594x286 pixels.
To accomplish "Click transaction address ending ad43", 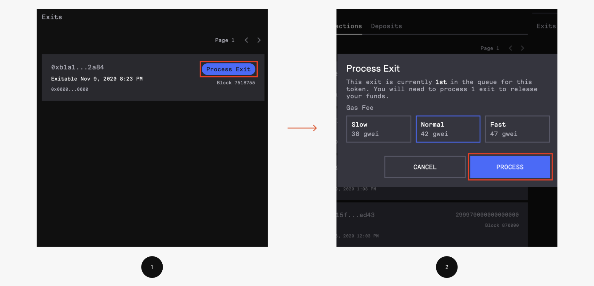I will click(x=355, y=215).
